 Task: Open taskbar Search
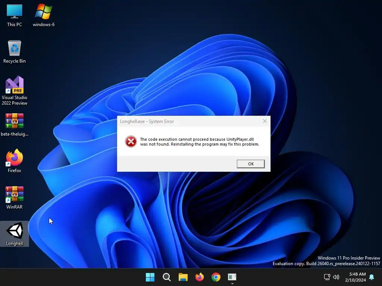[167, 277]
